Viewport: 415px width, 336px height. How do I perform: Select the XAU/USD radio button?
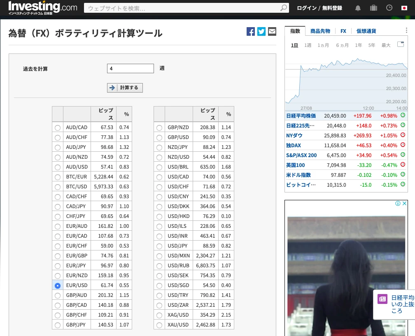159,325
